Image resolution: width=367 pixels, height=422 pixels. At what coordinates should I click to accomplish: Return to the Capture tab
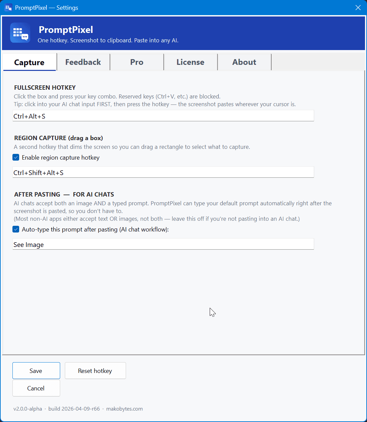[x=29, y=62]
